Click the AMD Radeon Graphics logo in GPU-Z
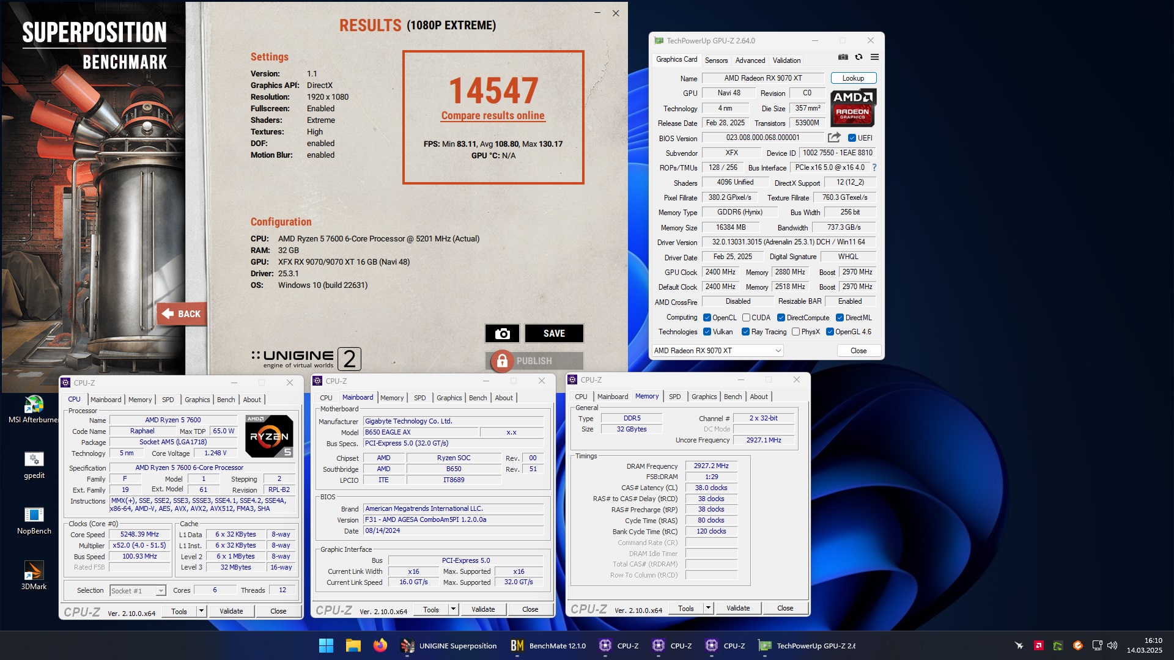Screen dimensions: 1174x660 coord(853,107)
